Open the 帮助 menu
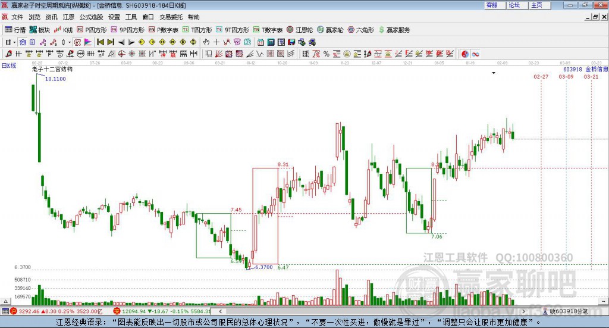The width and height of the screenshot is (609, 328). (193, 17)
